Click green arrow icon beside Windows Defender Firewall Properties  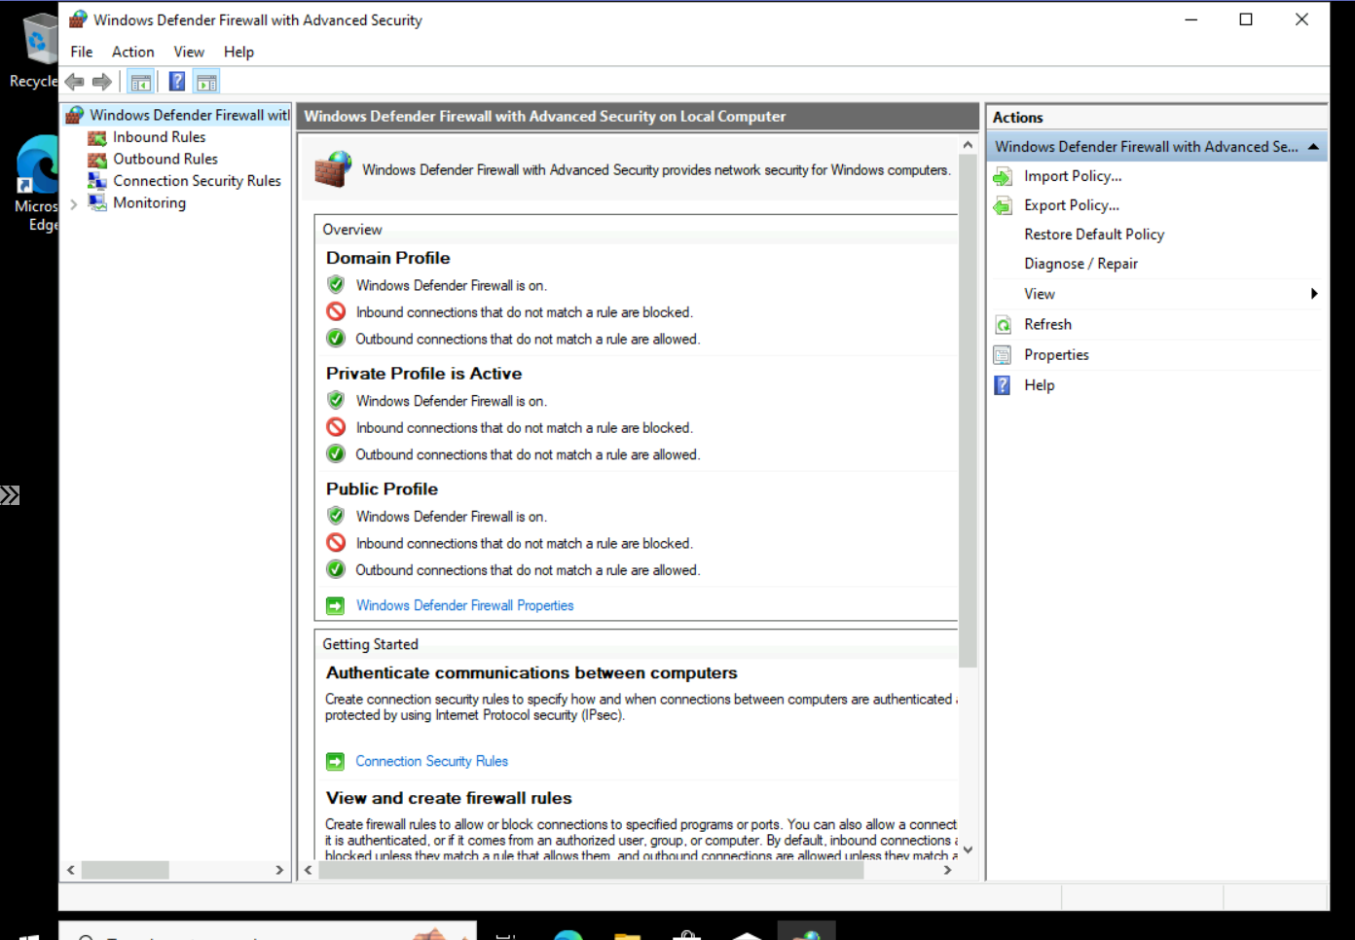click(x=335, y=605)
